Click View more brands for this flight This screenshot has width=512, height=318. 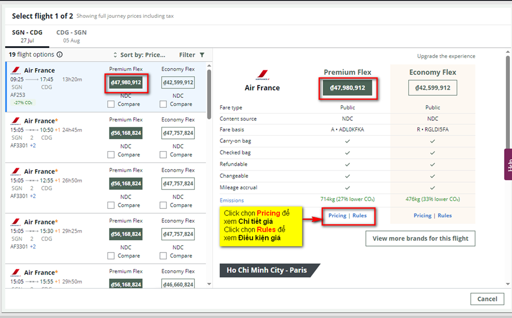pyautogui.click(x=420, y=239)
